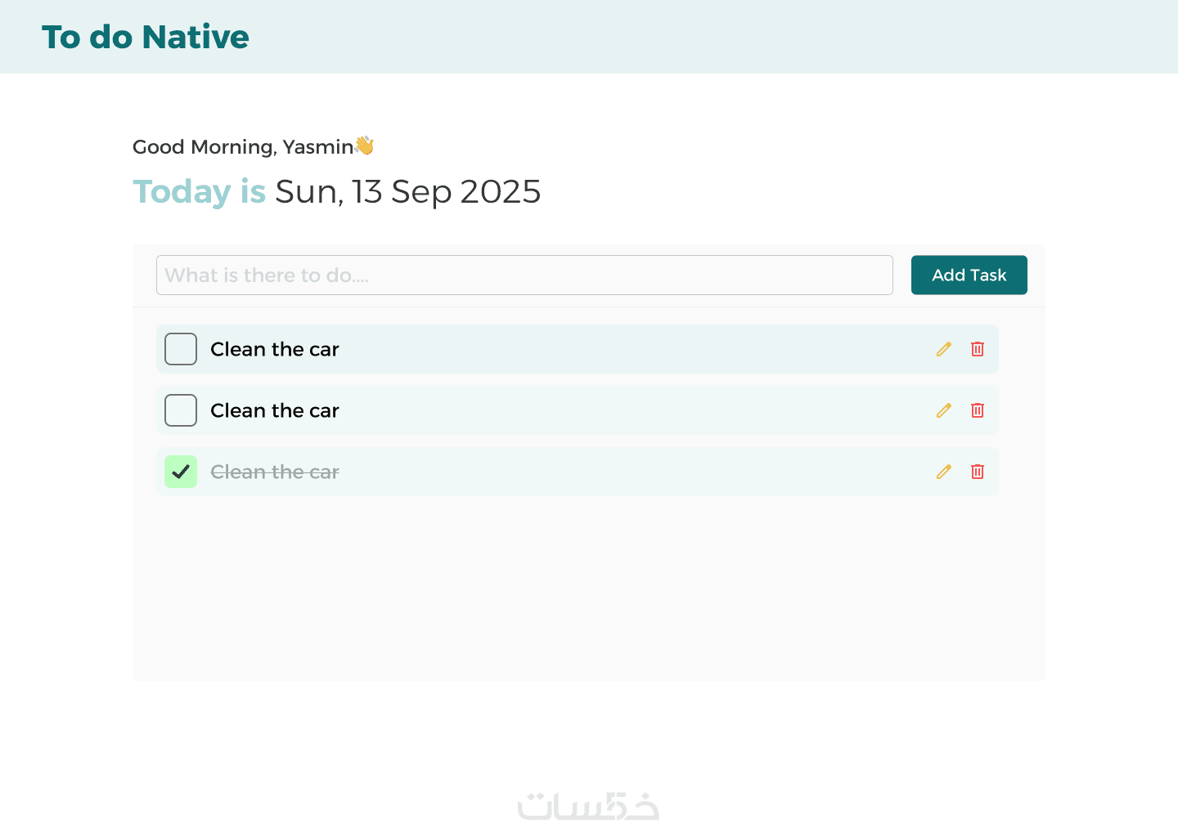Focus the "What is there to do" field
This screenshot has height=837, width=1178.
524,275
